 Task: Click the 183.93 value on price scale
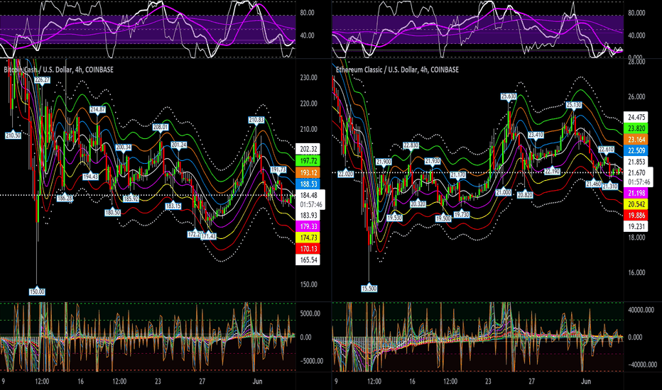[308, 216]
